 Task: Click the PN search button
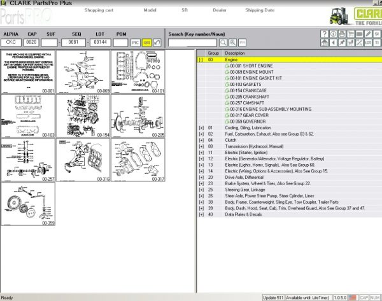point(242,43)
